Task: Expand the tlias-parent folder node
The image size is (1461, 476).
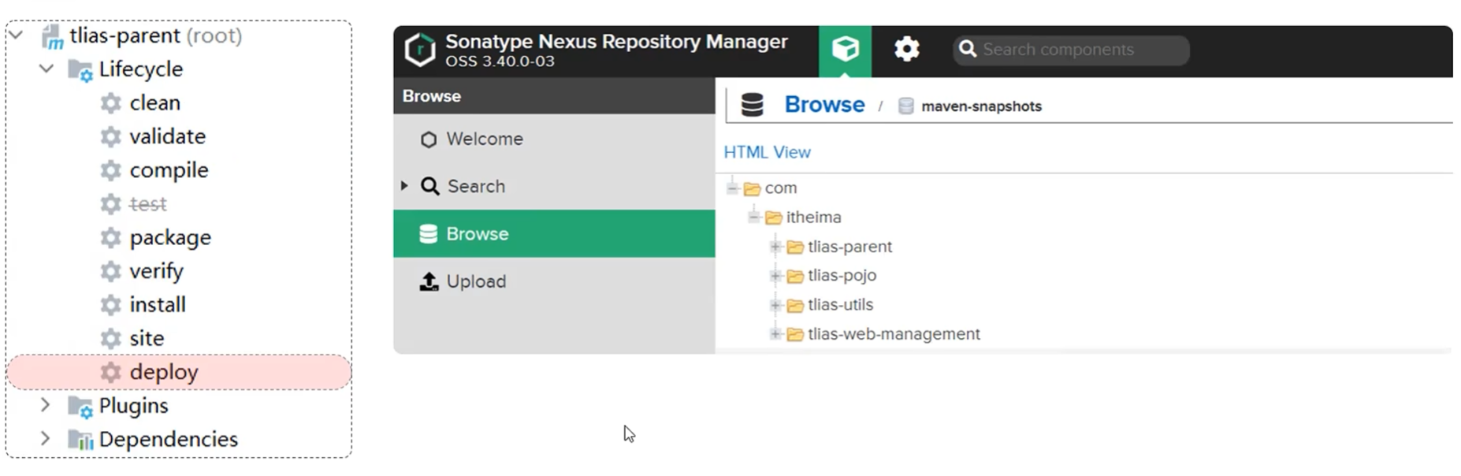Action: tap(775, 247)
